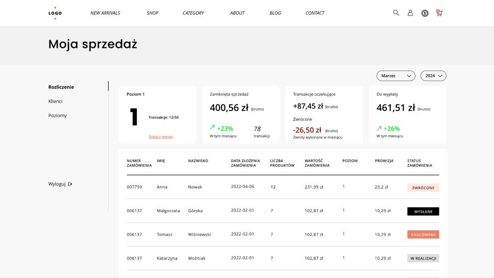Open the BLOG navigation link
Image resolution: width=494 pixels, height=278 pixels.
(275, 13)
